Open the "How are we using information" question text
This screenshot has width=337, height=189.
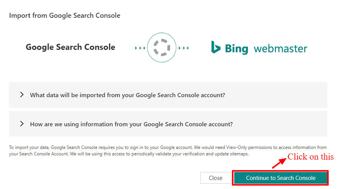131,124
